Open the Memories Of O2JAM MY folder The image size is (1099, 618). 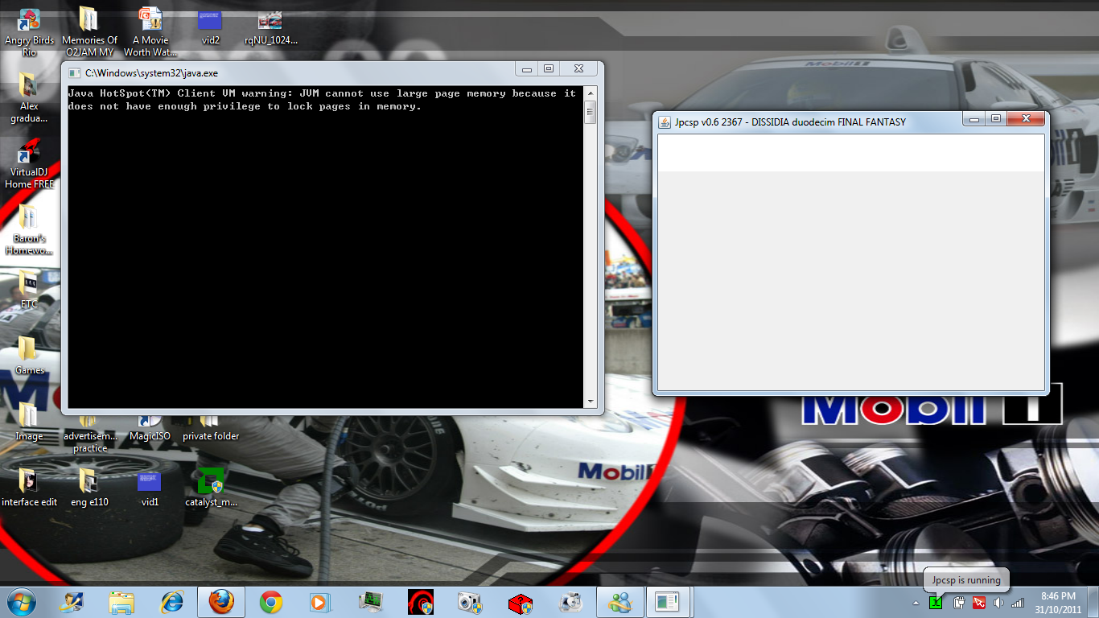click(x=89, y=31)
